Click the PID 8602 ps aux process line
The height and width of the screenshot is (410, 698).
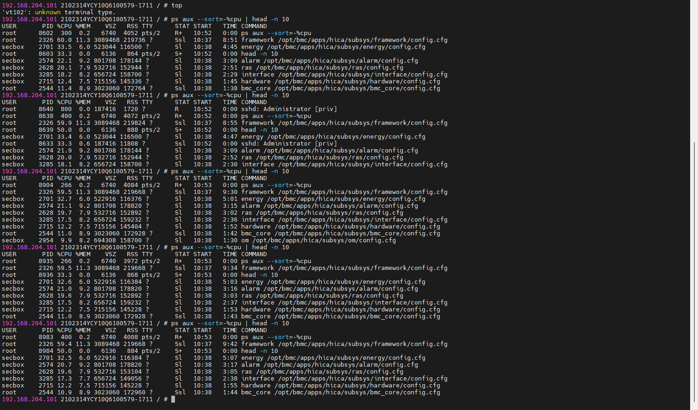157,33
